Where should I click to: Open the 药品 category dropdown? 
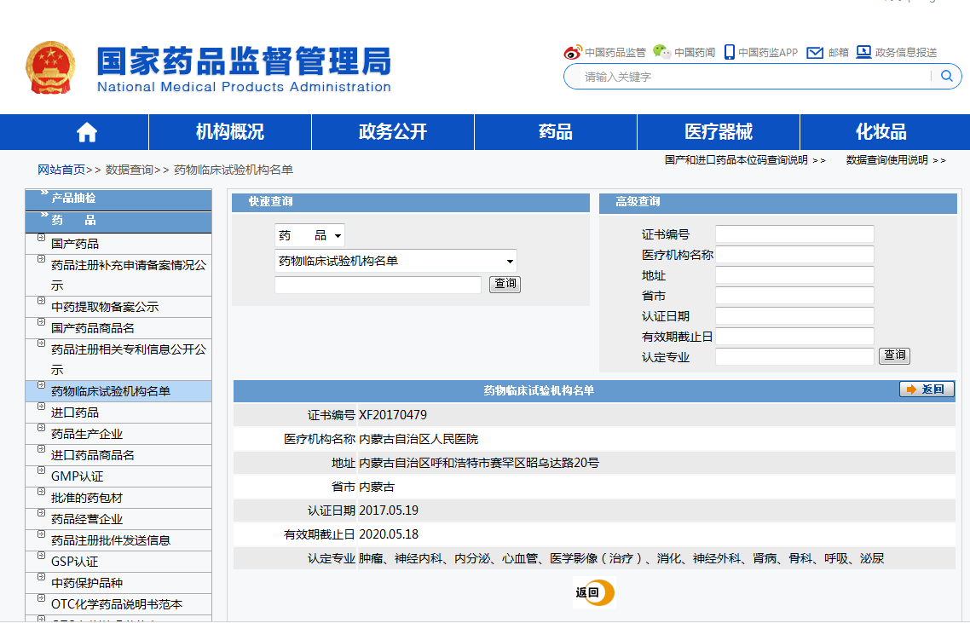(x=309, y=235)
